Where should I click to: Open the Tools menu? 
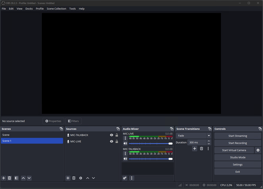(72, 9)
